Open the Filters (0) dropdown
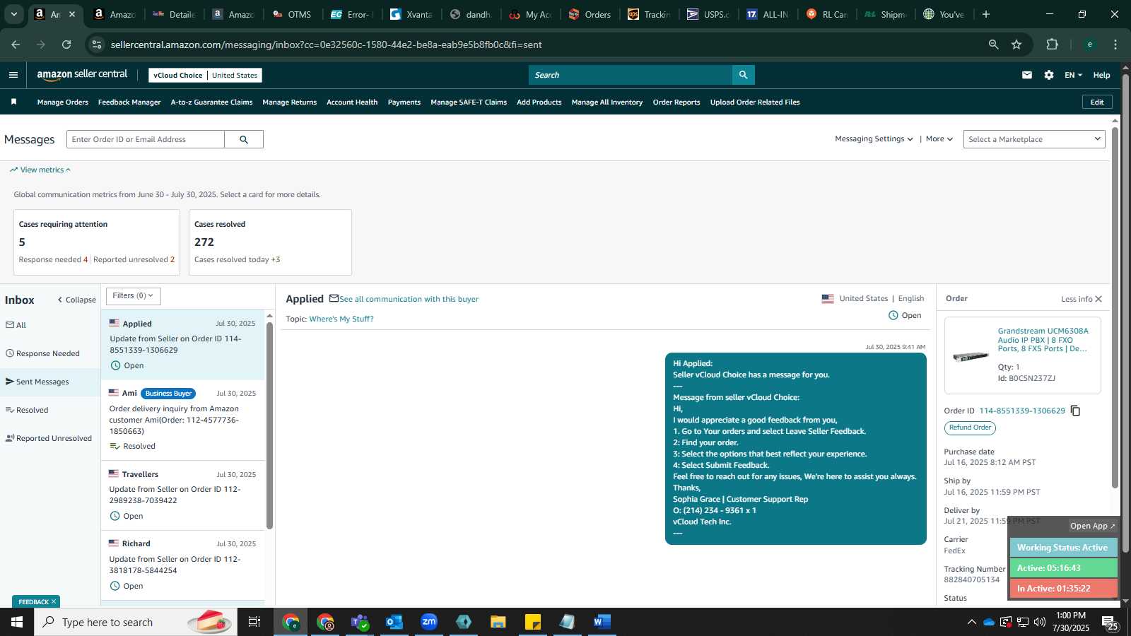Screen dimensions: 1131x636 [134, 296]
